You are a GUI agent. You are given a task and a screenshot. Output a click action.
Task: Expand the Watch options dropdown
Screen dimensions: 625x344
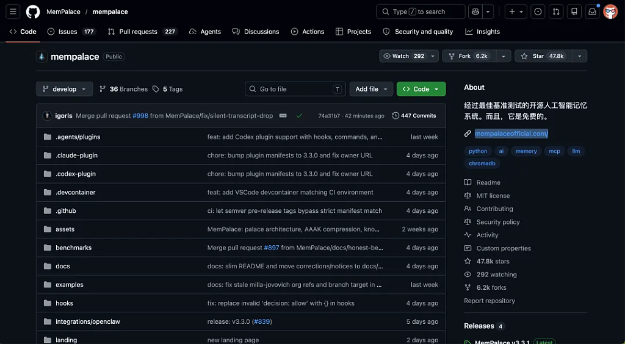click(433, 56)
